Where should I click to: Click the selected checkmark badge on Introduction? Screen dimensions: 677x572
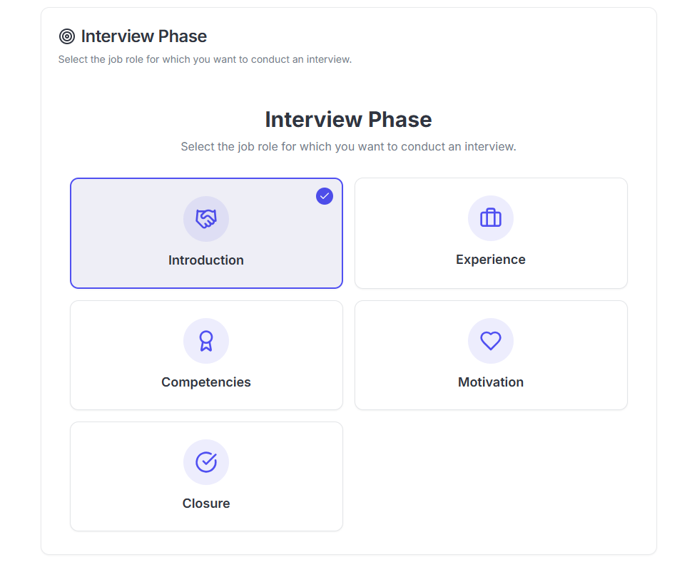coord(325,196)
